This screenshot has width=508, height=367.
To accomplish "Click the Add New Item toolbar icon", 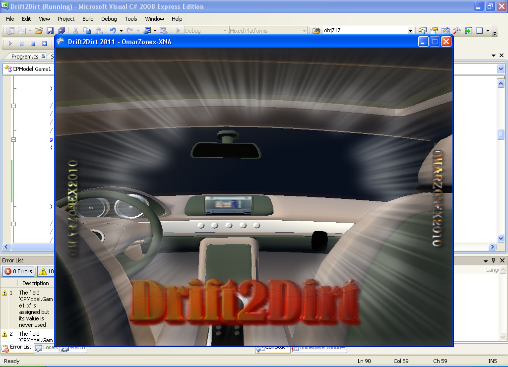I will point(22,30).
